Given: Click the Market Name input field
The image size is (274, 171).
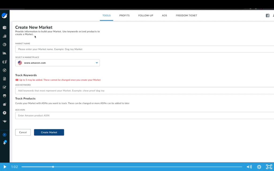Looking at the screenshot, I should click(107, 49).
